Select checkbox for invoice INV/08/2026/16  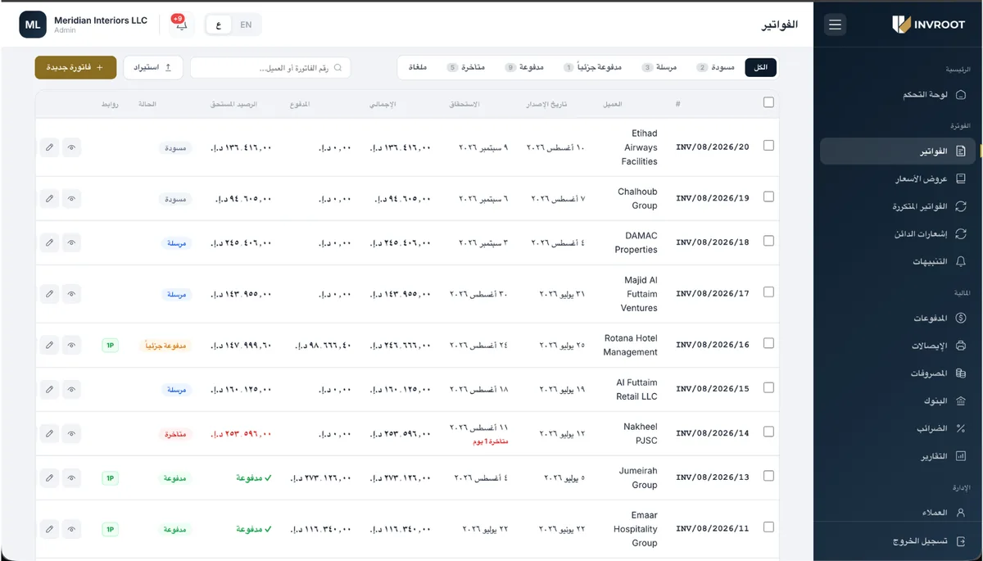pos(768,343)
